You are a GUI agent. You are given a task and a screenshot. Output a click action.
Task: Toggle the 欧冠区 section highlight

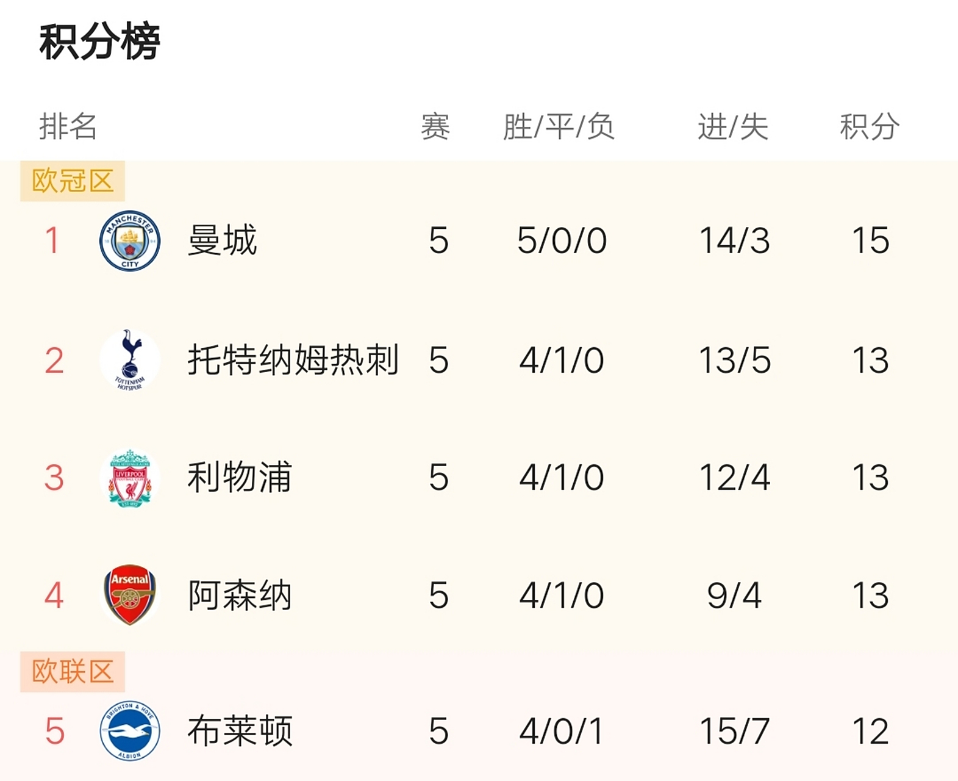click(x=71, y=178)
